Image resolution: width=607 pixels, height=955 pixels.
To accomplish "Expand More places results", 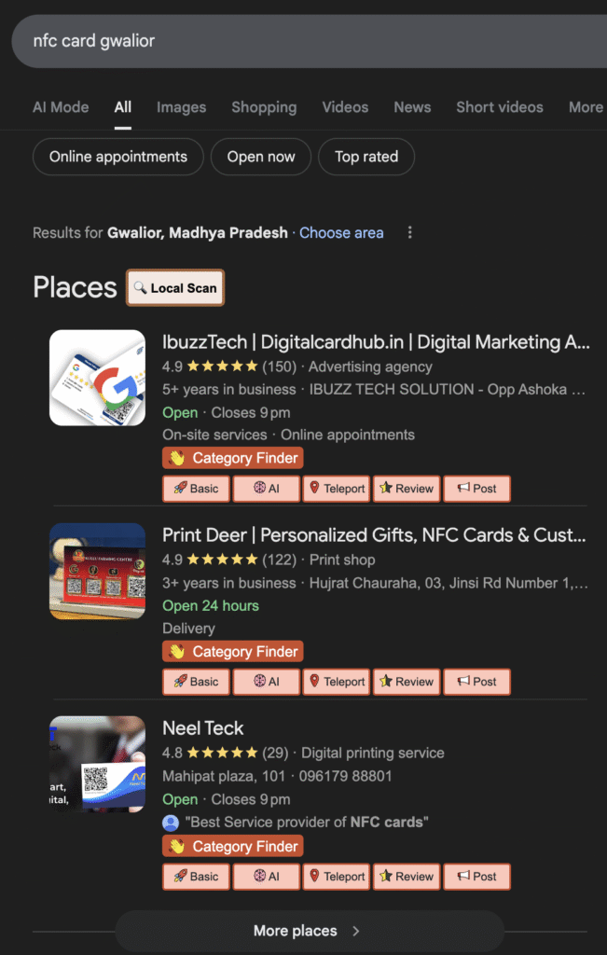I will (308, 931).
